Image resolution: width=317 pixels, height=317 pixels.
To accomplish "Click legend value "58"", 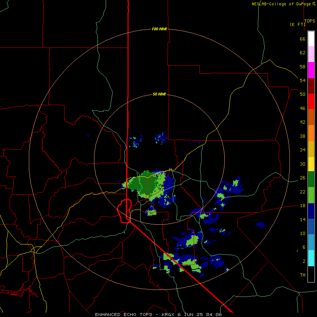I will click(x=303, y=67).
